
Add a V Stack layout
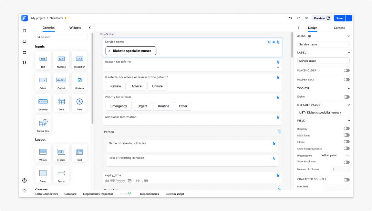(x=43, y=153)
